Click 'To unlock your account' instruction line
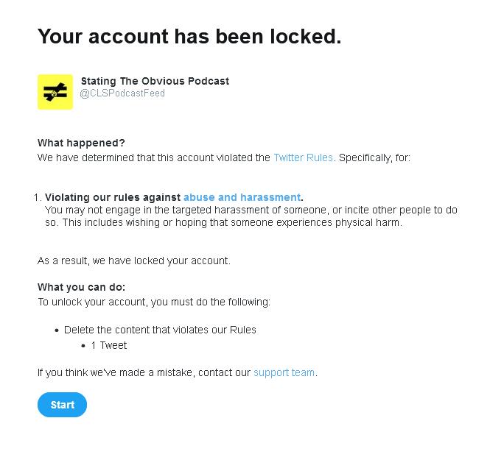 pyautogui.click(x=154, y=302)
